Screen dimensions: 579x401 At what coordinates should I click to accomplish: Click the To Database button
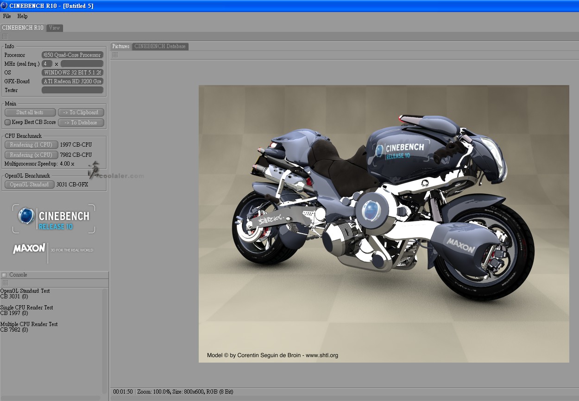[81, 123]
